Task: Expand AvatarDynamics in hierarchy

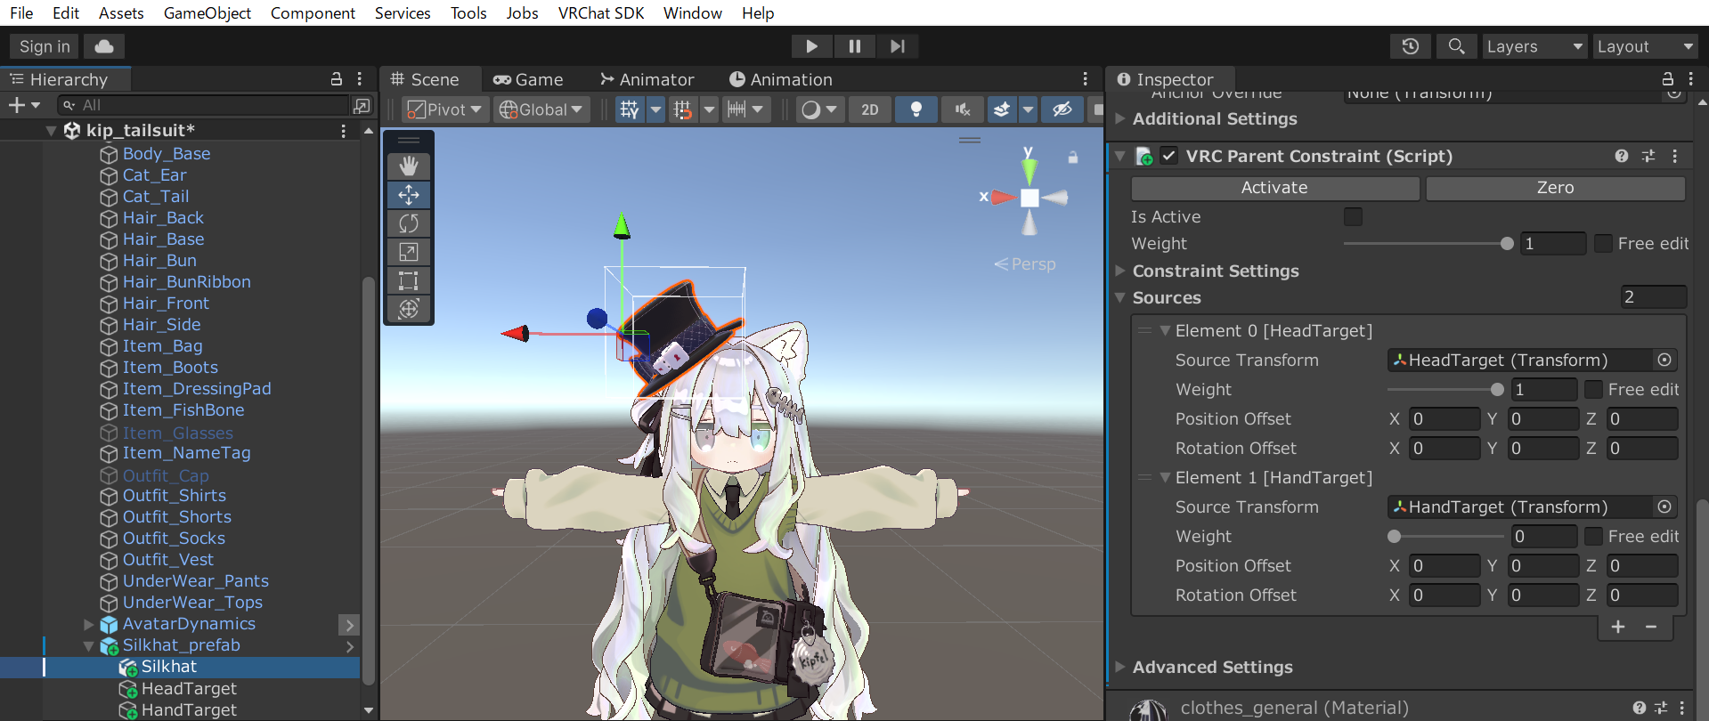Action: pyautogui.click(x=89, y=624)
